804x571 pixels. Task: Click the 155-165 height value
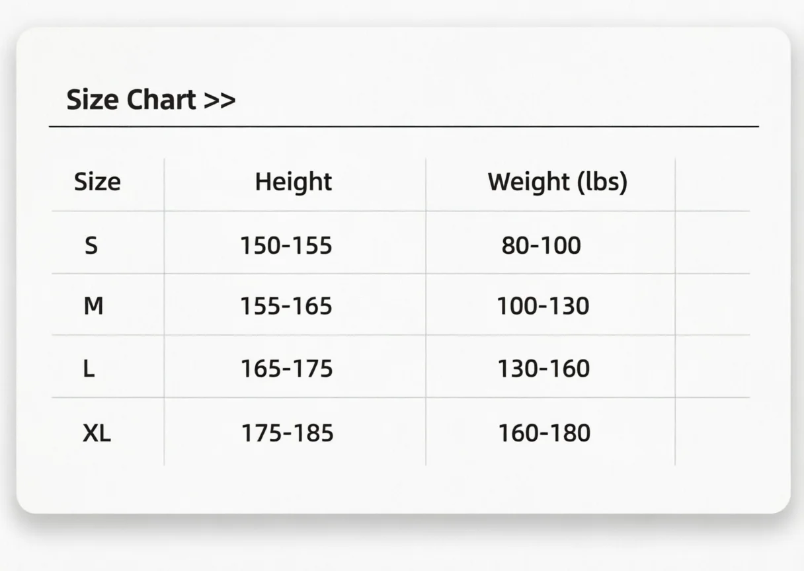pos(286,307)
